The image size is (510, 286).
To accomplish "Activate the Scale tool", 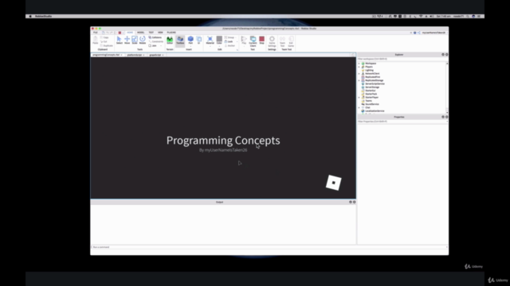I will pos(135,41).
